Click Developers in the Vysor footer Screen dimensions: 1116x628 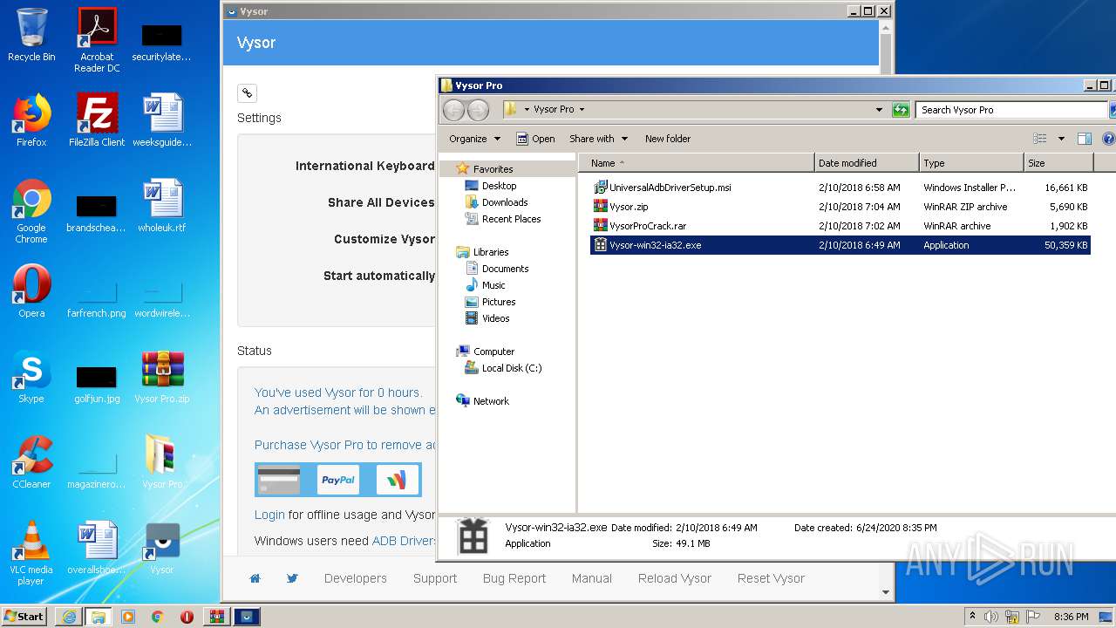click(x=355, y=578)
